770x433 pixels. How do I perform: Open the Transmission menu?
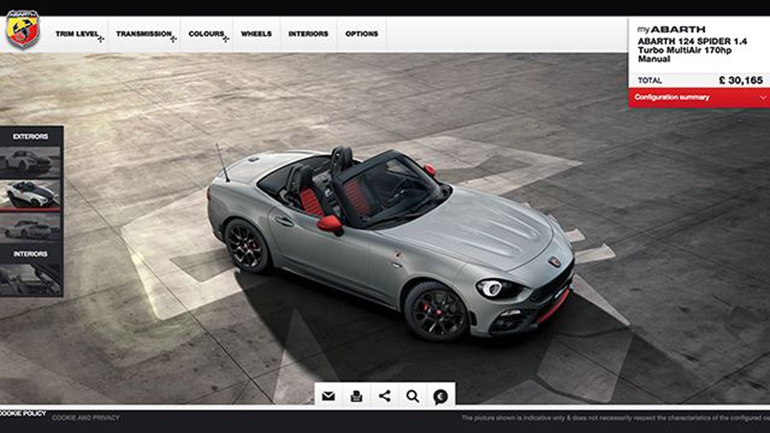point(144,34)
